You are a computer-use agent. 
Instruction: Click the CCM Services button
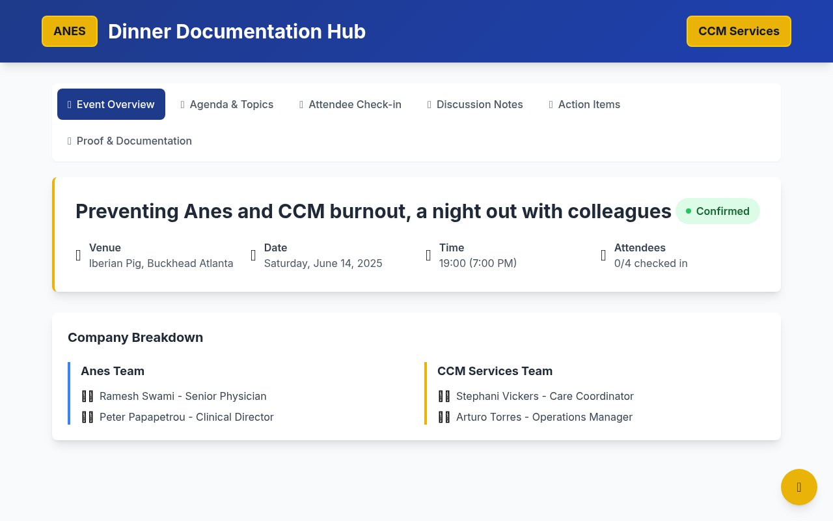[x=739, y=31]
